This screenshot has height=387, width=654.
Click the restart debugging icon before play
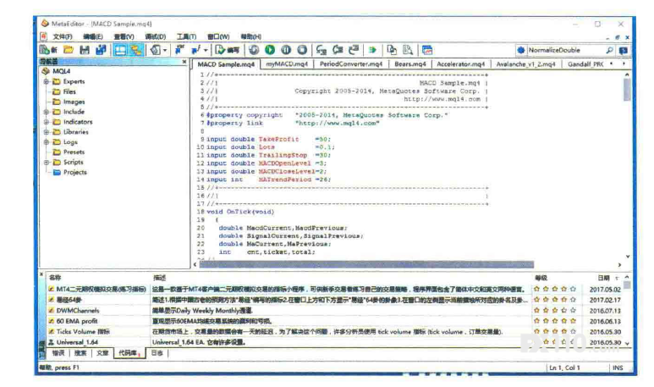254,50
